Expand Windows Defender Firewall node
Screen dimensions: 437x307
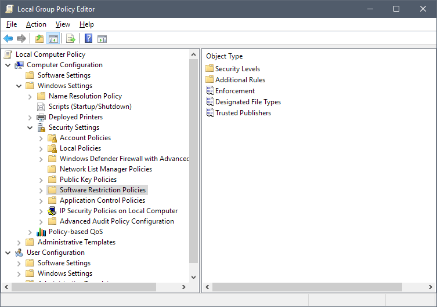point(41,159)
